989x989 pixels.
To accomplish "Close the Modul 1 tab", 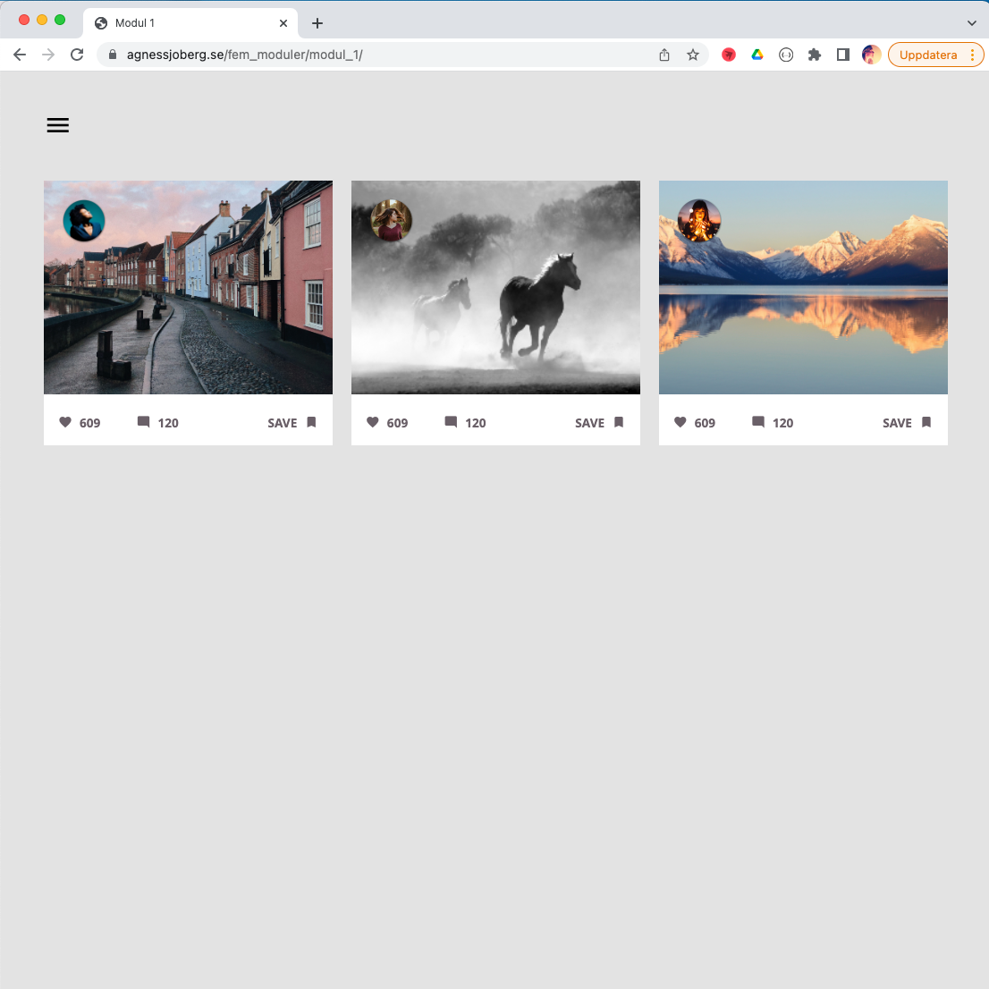I will tap(283, 23).
